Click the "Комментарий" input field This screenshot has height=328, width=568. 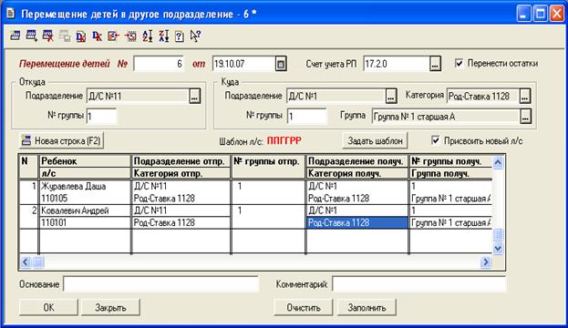(418, 284)
